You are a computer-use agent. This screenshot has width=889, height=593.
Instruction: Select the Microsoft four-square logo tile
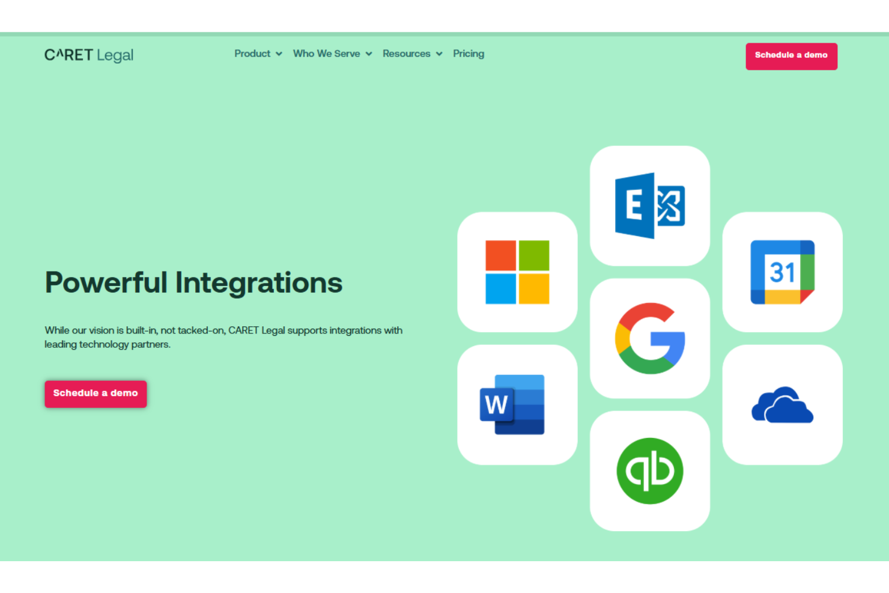click(x=517, y=272)
